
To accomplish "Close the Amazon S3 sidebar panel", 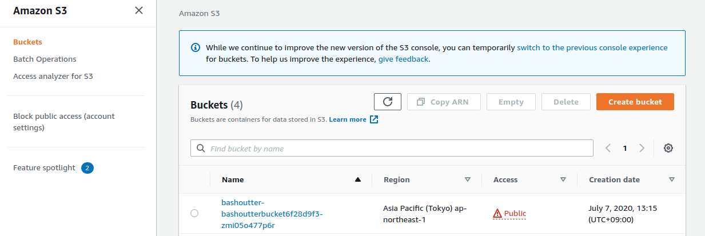I will pos(139,10).
